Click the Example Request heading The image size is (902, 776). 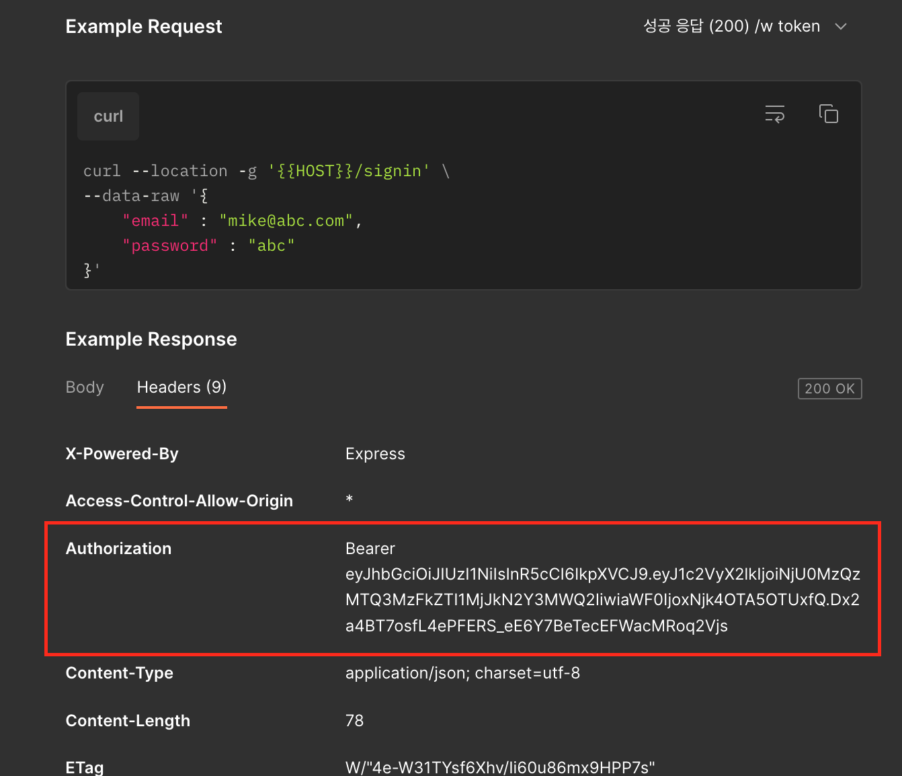click(x=144, y=27)
